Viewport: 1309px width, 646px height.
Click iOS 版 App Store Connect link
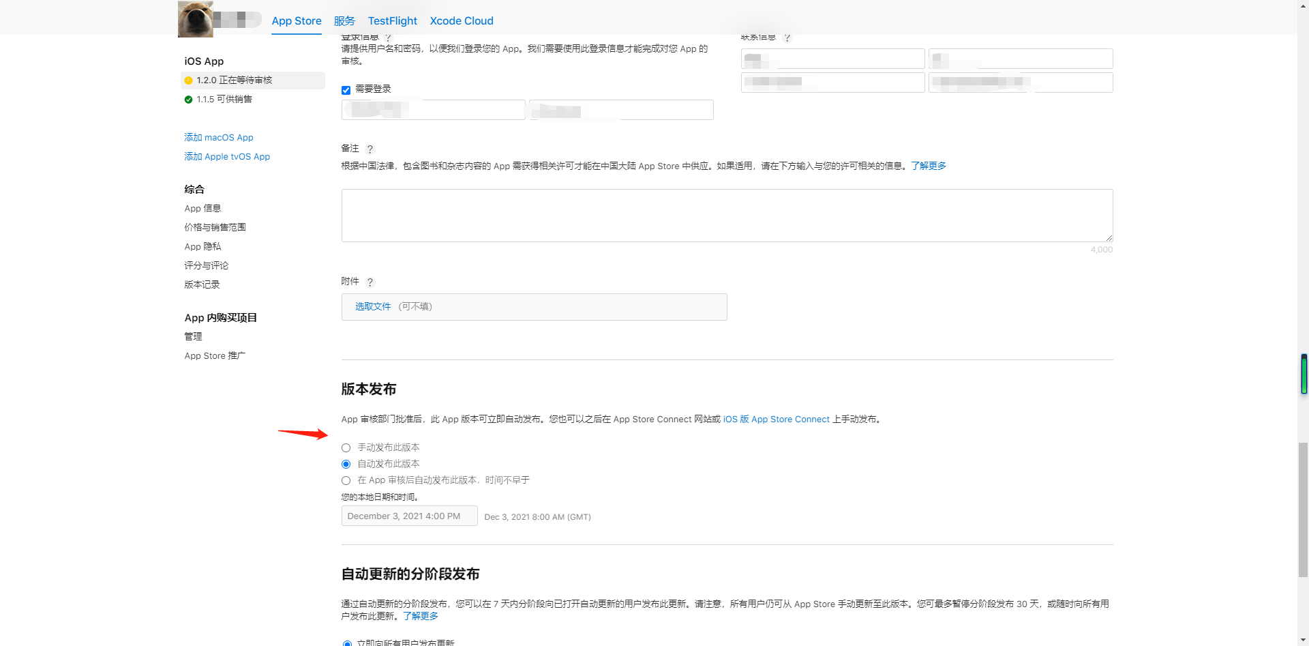[777, 420]
